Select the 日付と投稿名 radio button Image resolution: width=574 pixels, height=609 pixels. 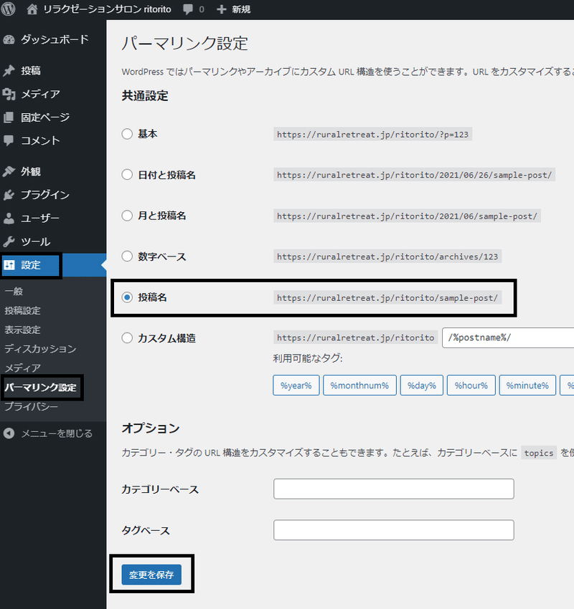[x=127, y=174]
